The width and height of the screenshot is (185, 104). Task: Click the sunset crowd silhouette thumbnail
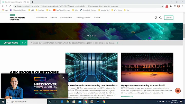point(147,67)
